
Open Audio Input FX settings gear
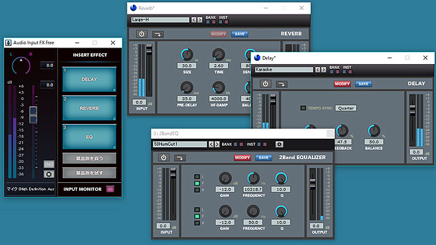point(49,174)
